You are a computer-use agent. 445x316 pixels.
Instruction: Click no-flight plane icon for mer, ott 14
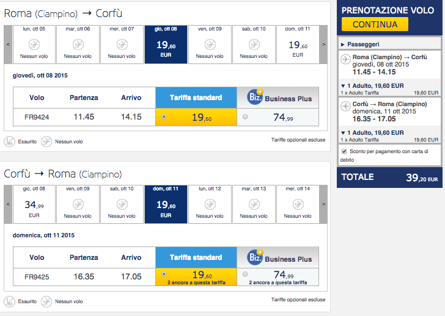[x=298, y=204]
